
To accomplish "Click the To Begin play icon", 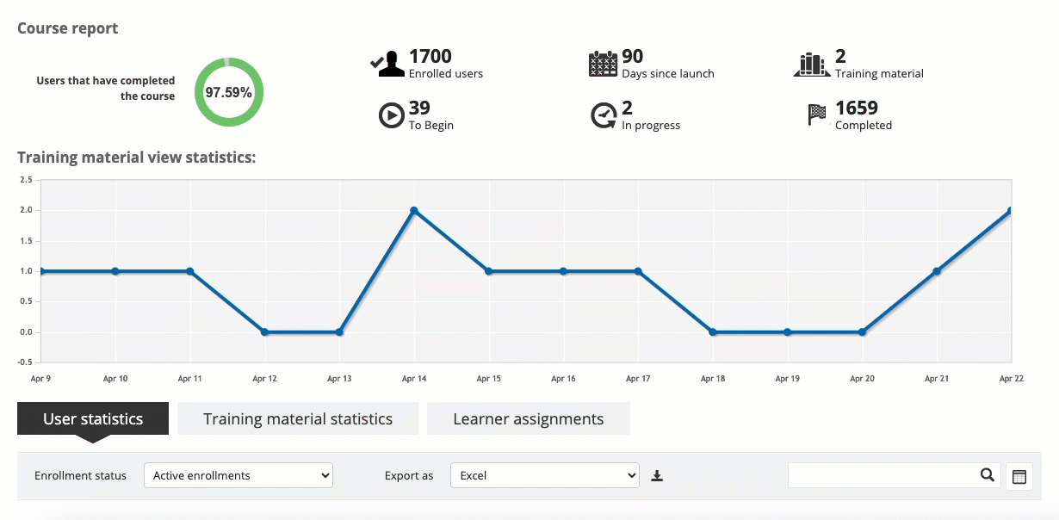I will [392, 115].
